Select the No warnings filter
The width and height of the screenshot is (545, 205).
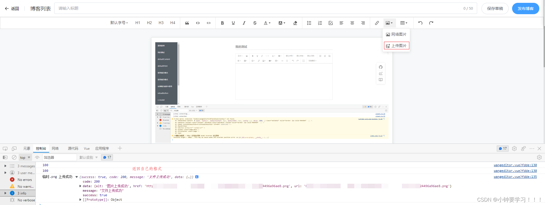18,187
